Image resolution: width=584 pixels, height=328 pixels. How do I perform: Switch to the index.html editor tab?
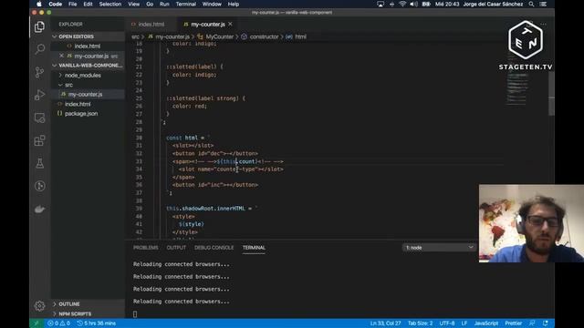point(151,25)
